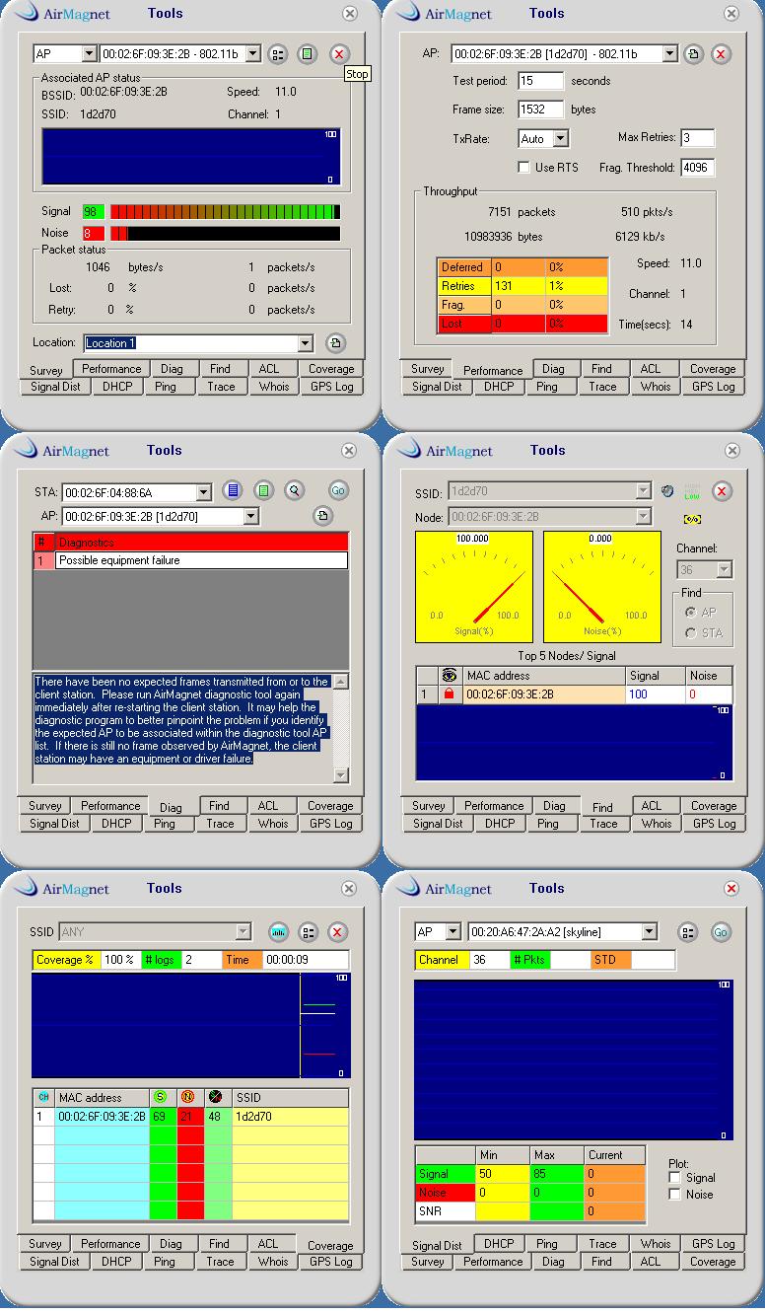
Task: Click the list options icon beside the Survey AP address
Action: point(277,54)
